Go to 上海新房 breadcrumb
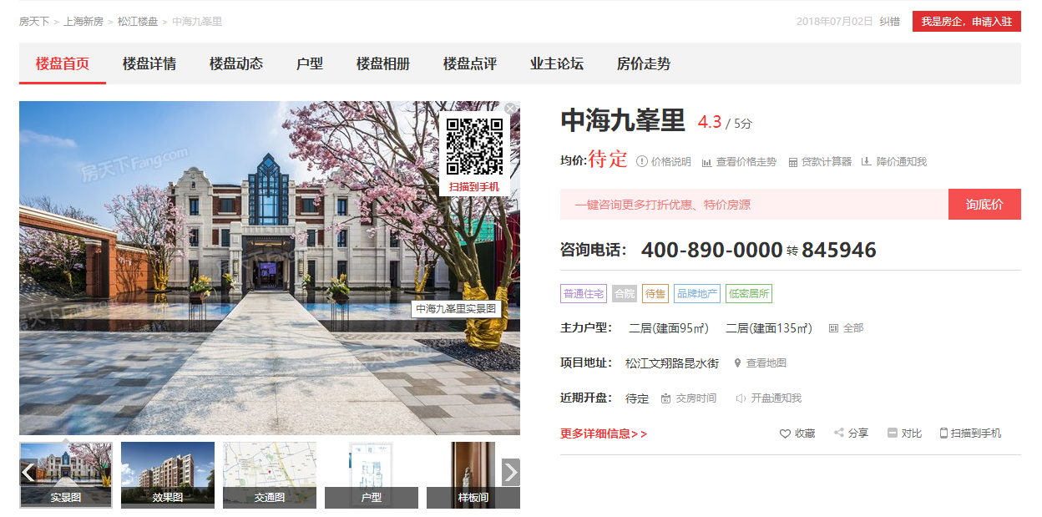Viewport: 1042px width, 517px height. pos(83,22)
